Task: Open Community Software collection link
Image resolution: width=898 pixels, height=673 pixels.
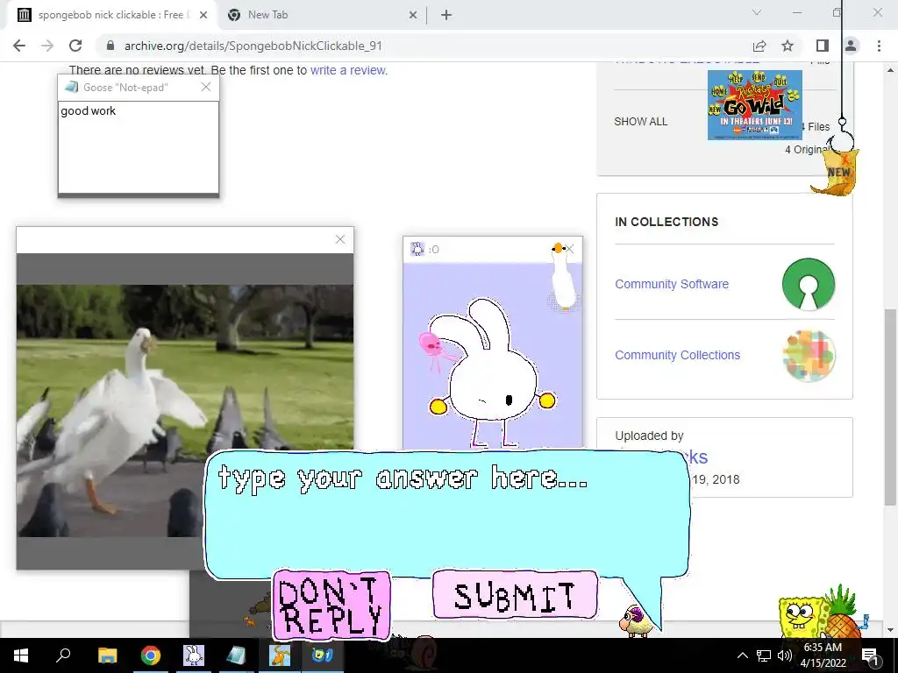Action: (x=672, y=284)
